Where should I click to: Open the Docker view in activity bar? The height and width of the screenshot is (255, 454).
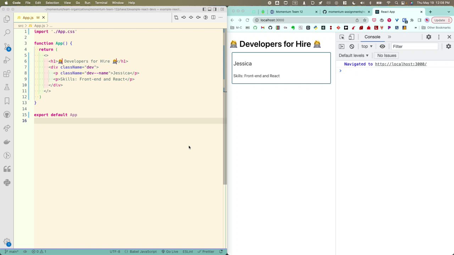(7, 142)
